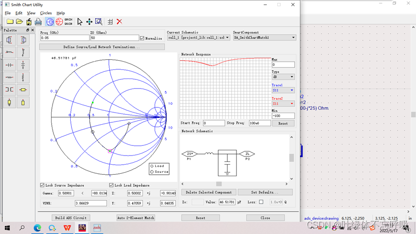Select the arrow pointer tool
Screen dimensions: 416x234
[x=79, y=22]
